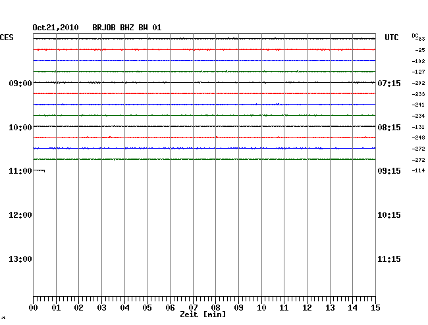Click the black seismic trace at 10:00
This screenshot has width=428, height=325.
pos(204,126)
